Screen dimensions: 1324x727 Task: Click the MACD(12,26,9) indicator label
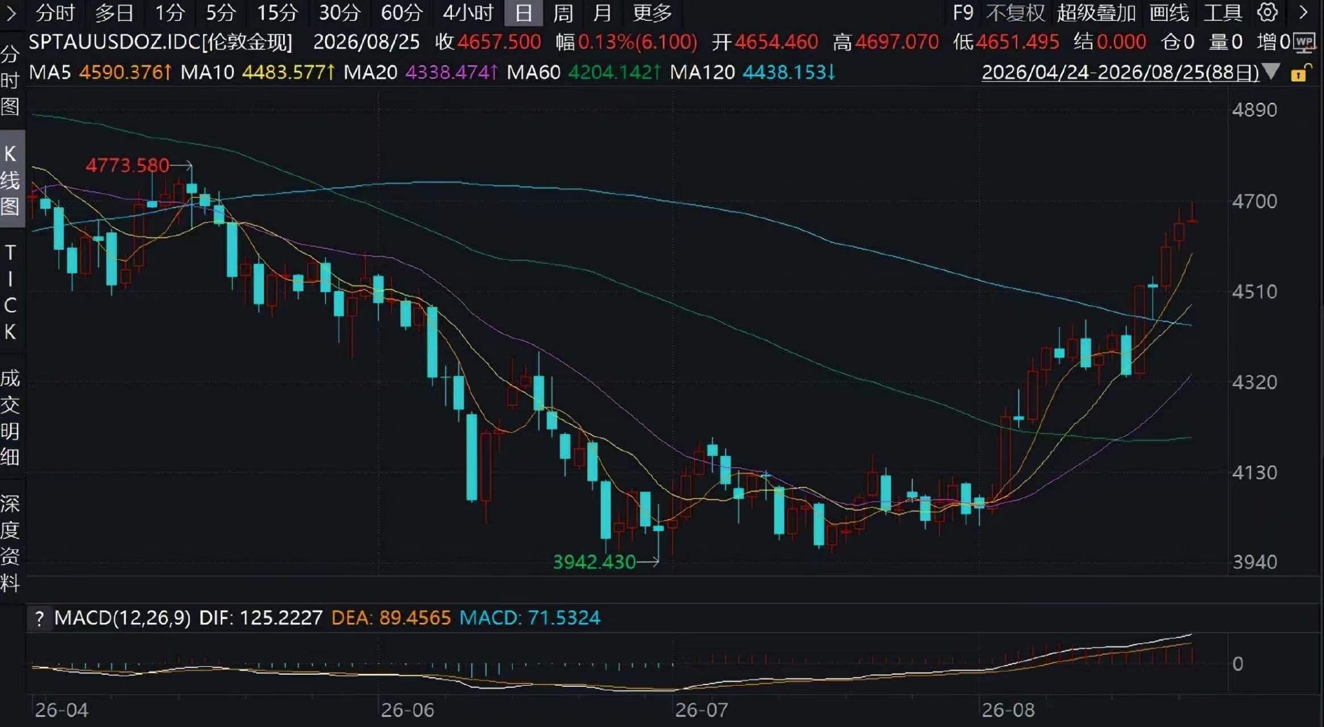click(x=122, y=618)
